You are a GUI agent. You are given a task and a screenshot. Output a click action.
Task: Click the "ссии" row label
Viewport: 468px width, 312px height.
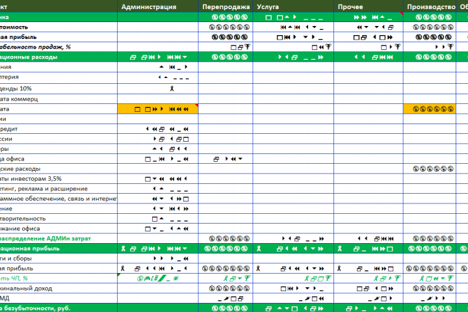coord(6,139)
